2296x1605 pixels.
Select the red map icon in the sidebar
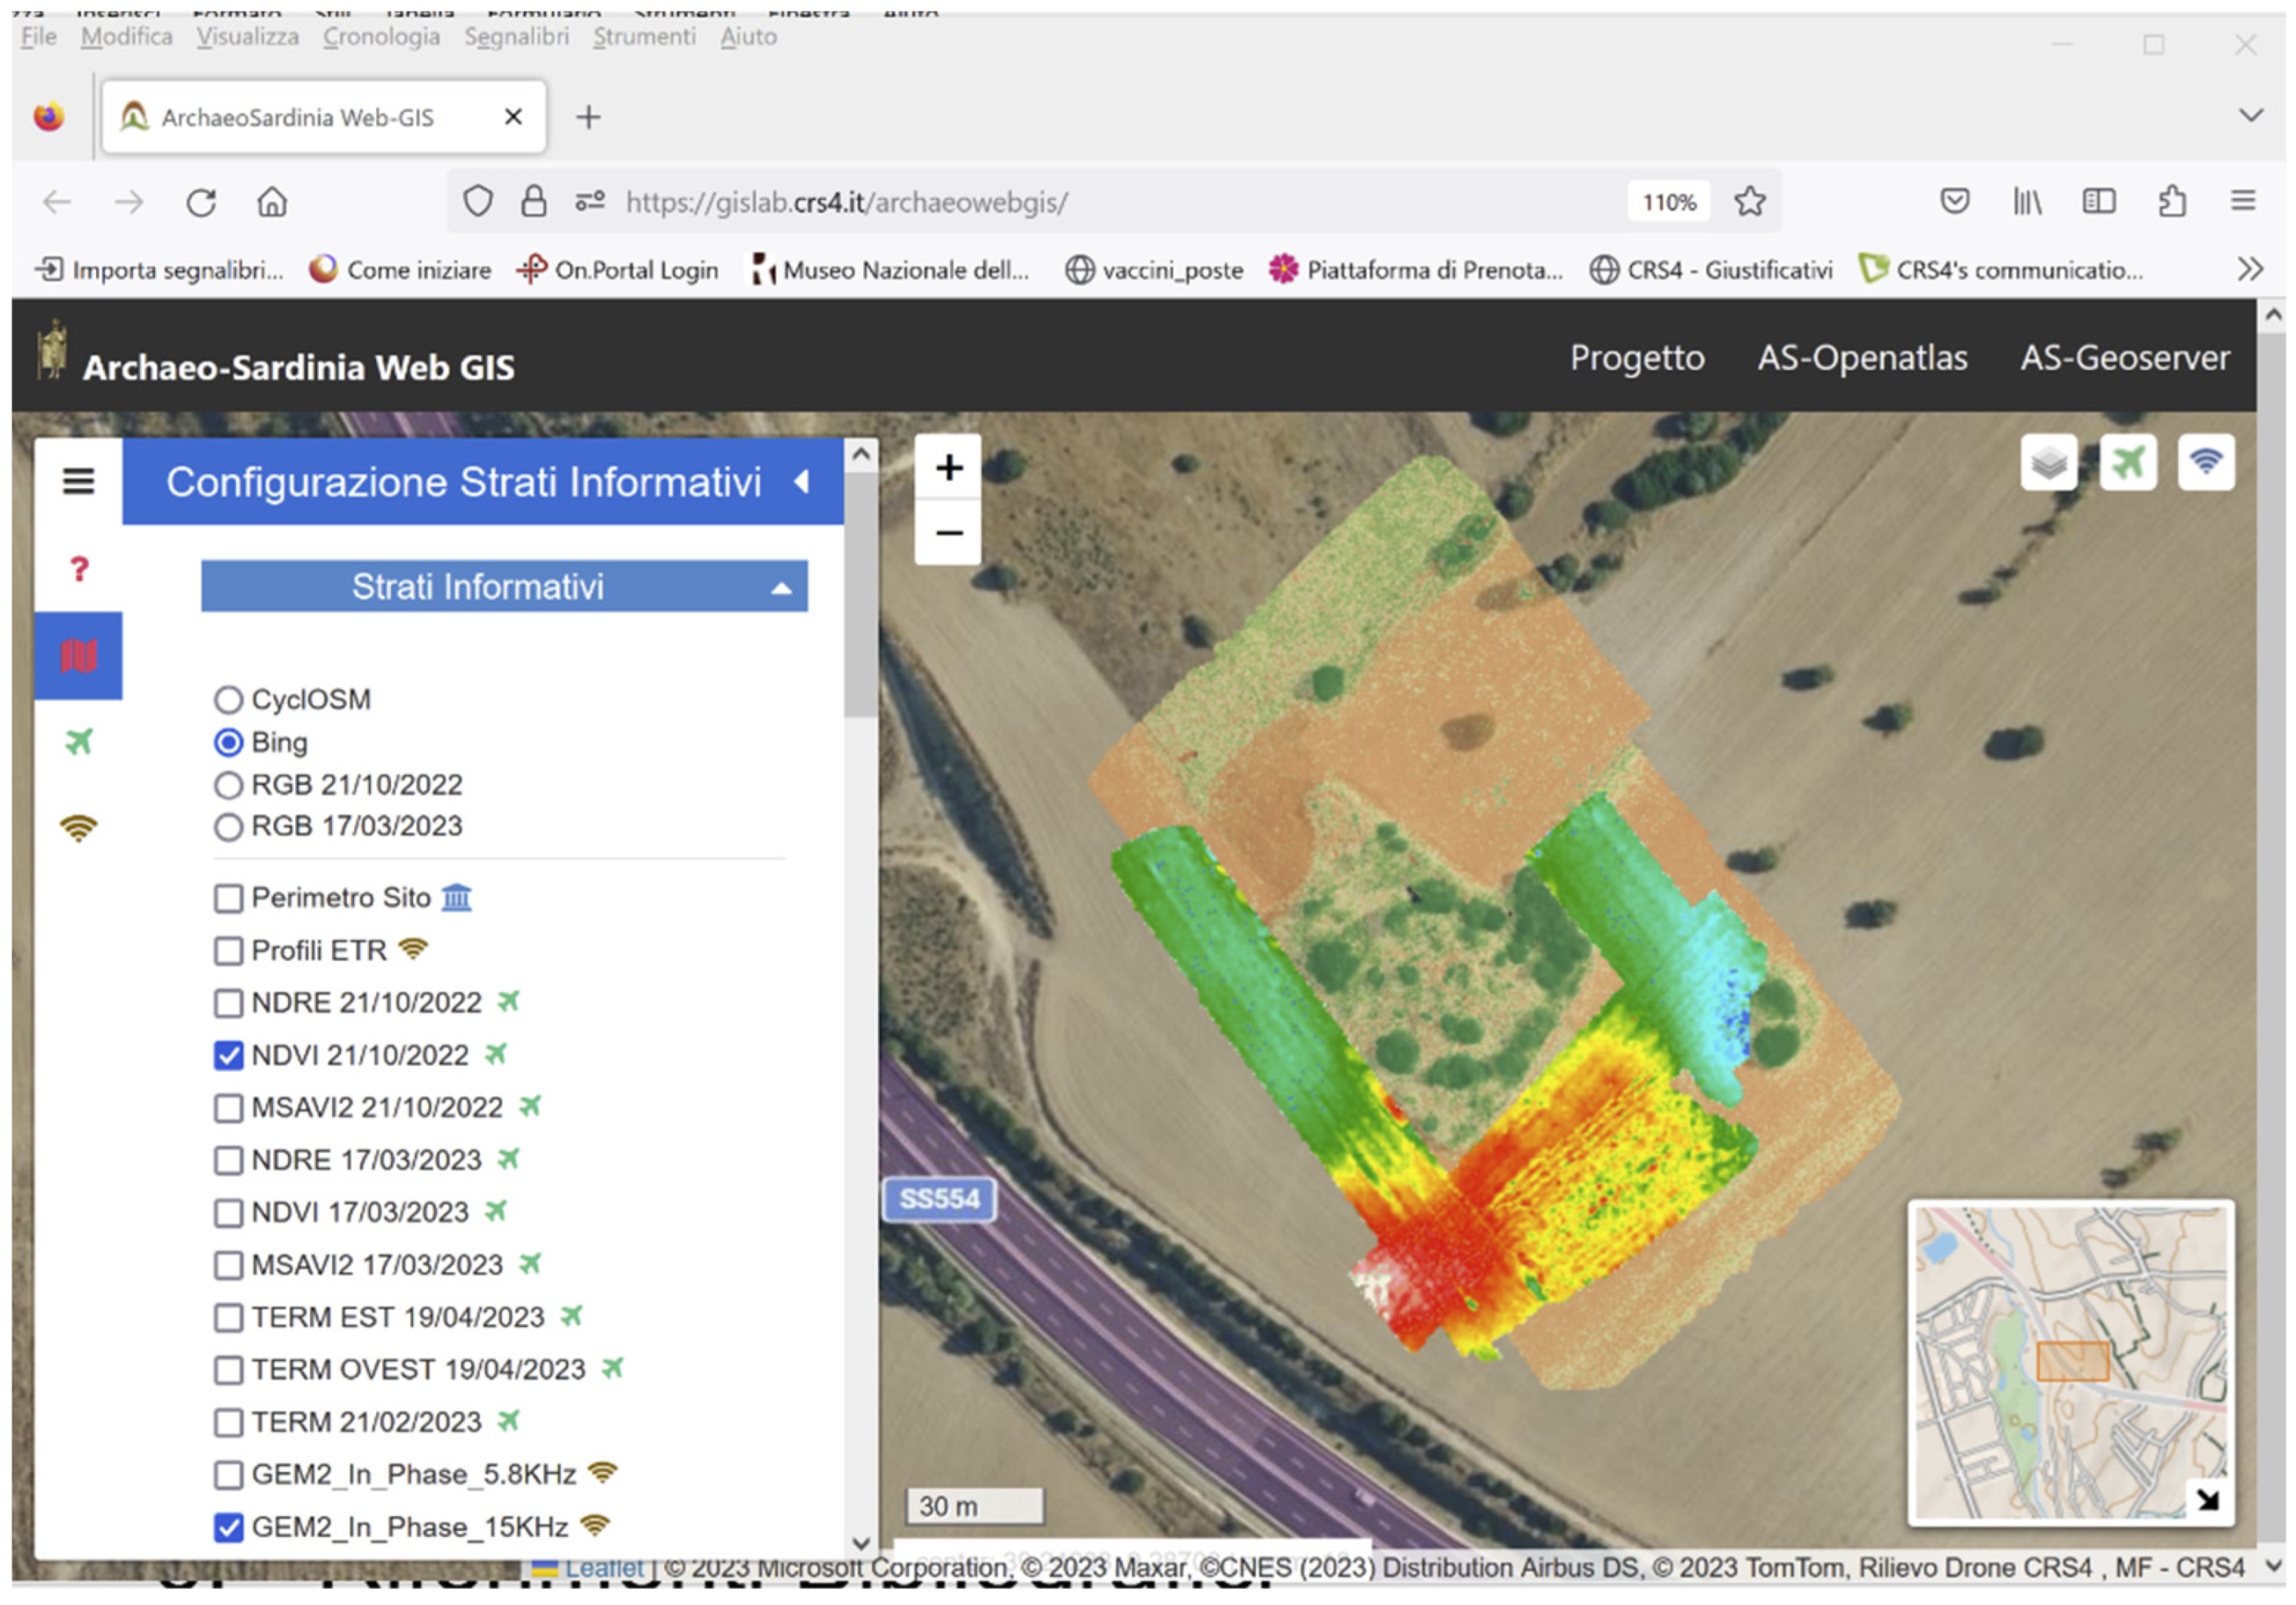[x=78, y=654]
